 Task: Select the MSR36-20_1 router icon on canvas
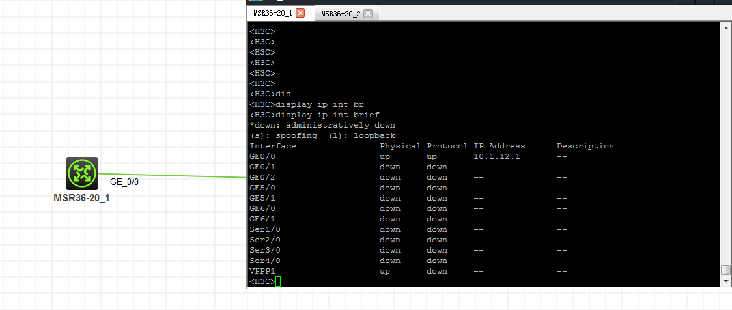[81, 173]
